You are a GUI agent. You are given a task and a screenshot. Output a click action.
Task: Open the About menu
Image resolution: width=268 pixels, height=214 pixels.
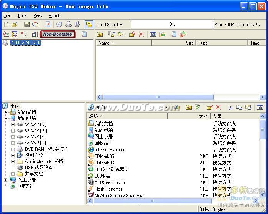click(54, 15)
